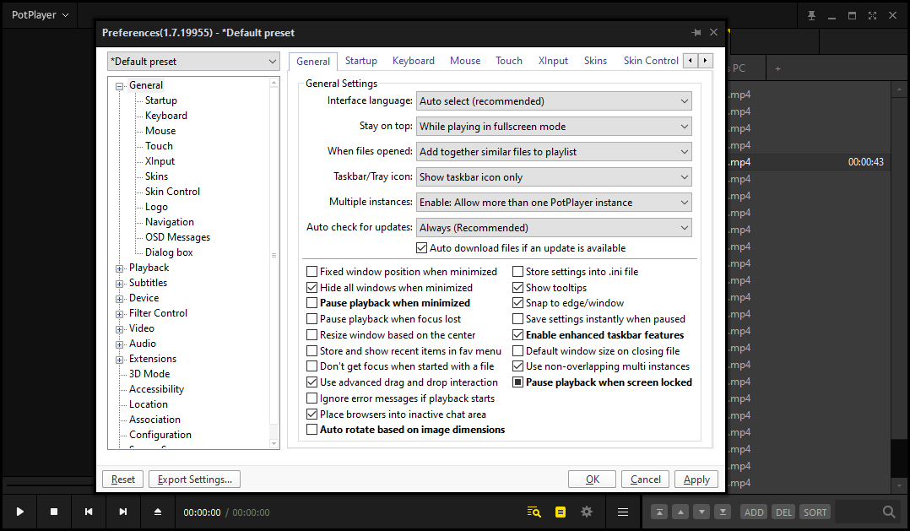Open the Taskbar/Tray icon dropdown
This screenshot has width=910, height=531.
[554, 177]
